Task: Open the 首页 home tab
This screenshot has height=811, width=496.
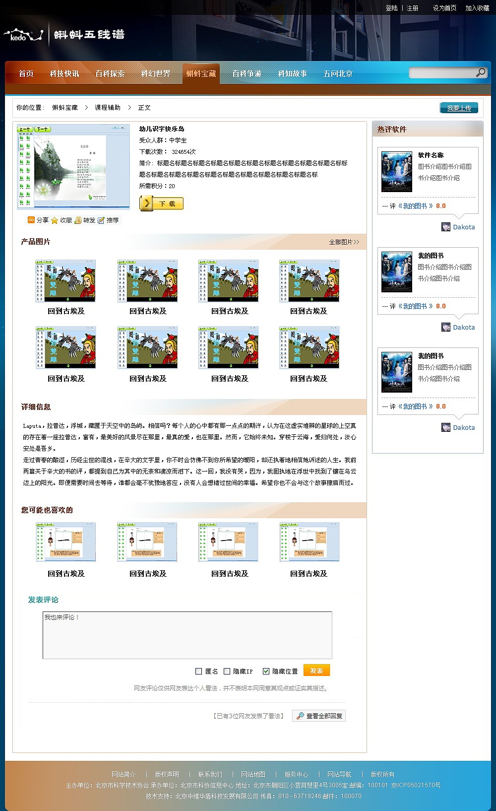Action: [26, 73]
